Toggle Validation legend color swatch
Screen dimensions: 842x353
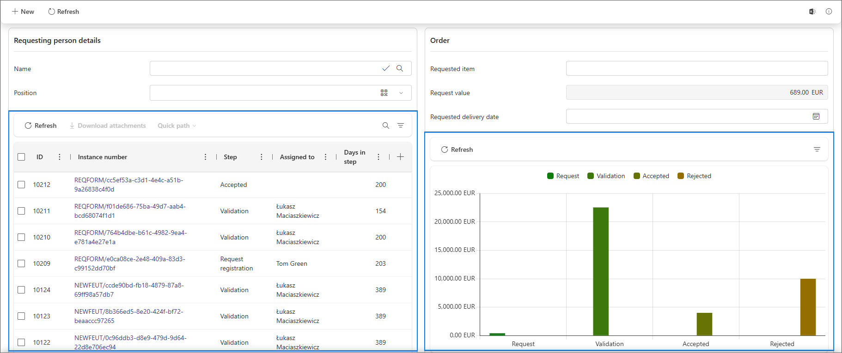tap(591, 176)
